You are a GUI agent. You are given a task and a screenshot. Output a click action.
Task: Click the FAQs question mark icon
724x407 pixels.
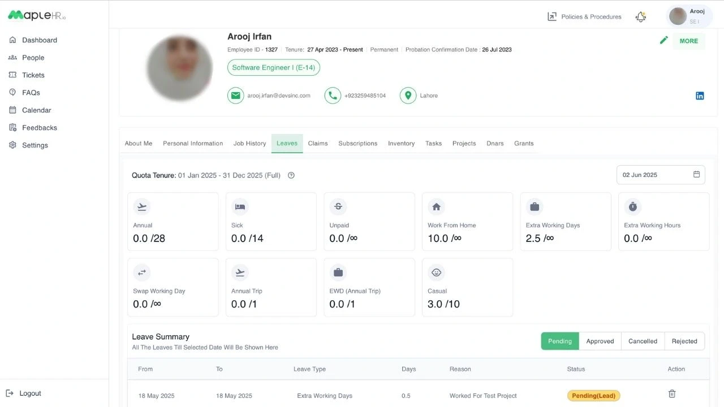click(12, 93)
